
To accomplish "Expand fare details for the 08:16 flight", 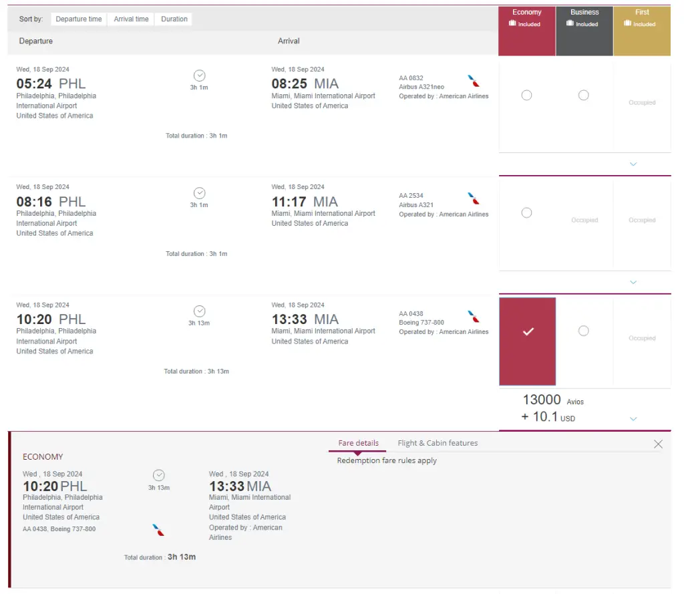I will (633, 283).
